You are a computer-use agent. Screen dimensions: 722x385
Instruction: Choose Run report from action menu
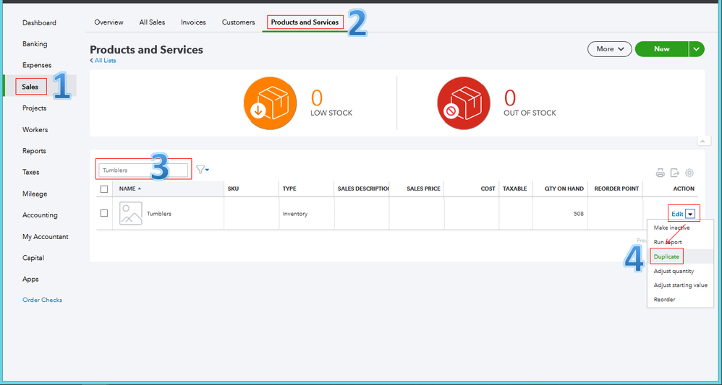668,242
